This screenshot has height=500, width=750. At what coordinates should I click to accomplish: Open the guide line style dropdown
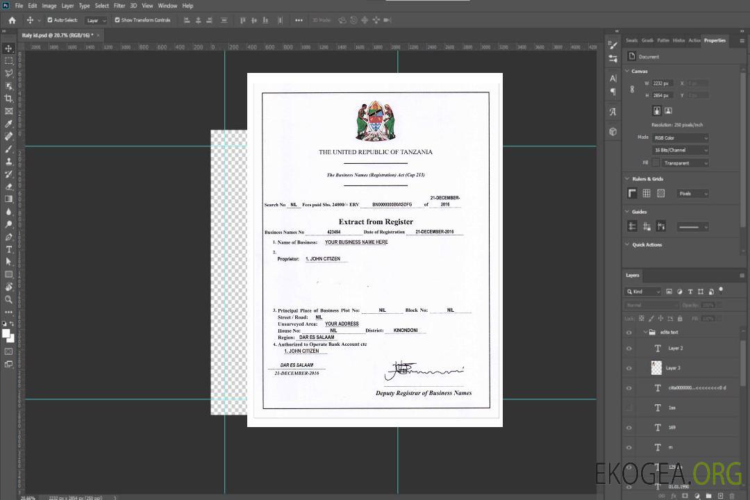[693, 227]
